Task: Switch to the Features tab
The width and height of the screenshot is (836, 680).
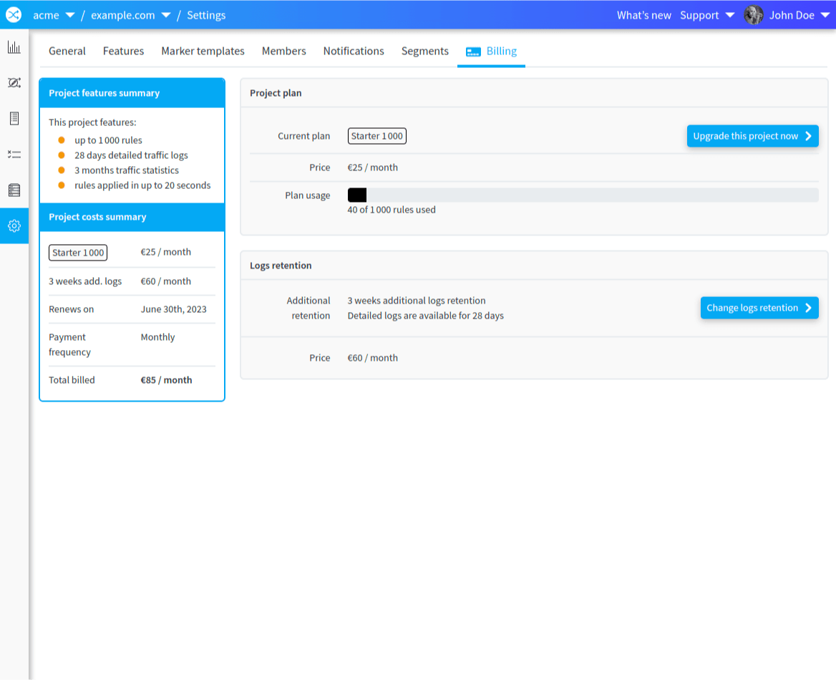Action: [x=123, y=52]
